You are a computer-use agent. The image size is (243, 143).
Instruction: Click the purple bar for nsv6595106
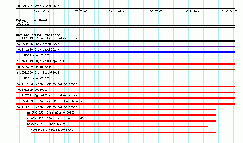126,47
